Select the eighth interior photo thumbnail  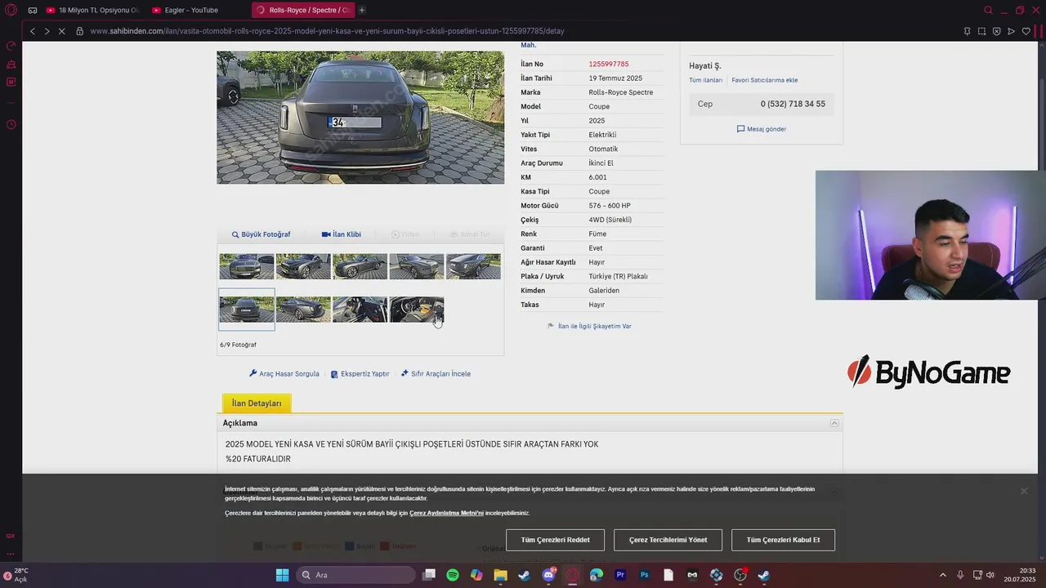360,310
